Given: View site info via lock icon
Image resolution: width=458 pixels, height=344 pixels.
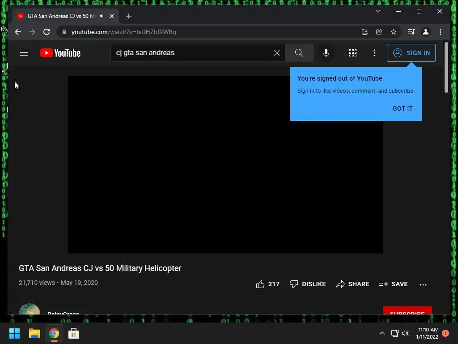Looking at the screenshot, I should pos(64,32).
